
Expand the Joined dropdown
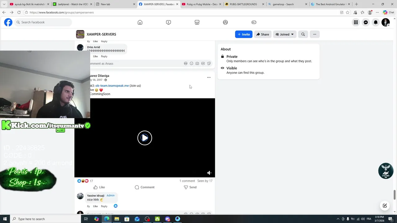(x=285, y=34)
